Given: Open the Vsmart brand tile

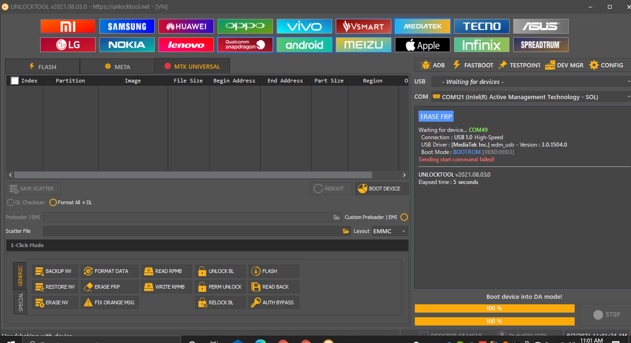Looking at the screenshot, I should (363, 26).
